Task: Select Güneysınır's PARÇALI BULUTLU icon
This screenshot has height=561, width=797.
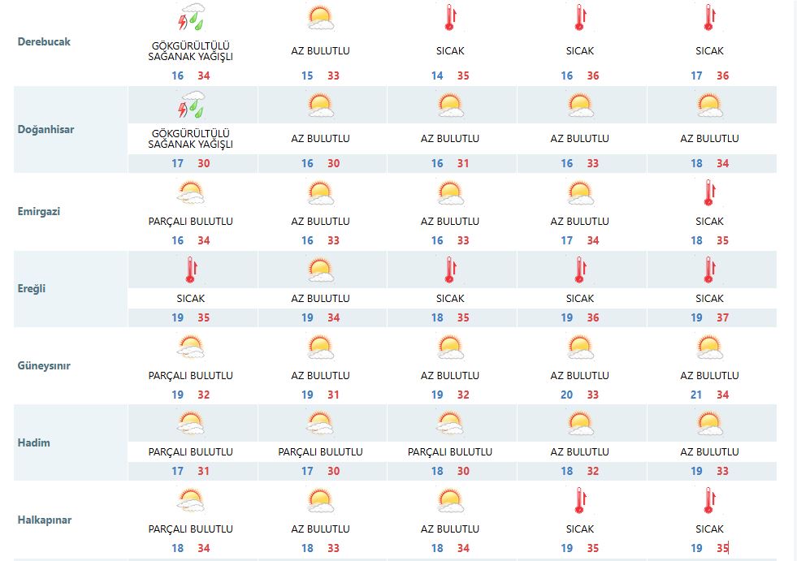Action: tap(191, 347)
